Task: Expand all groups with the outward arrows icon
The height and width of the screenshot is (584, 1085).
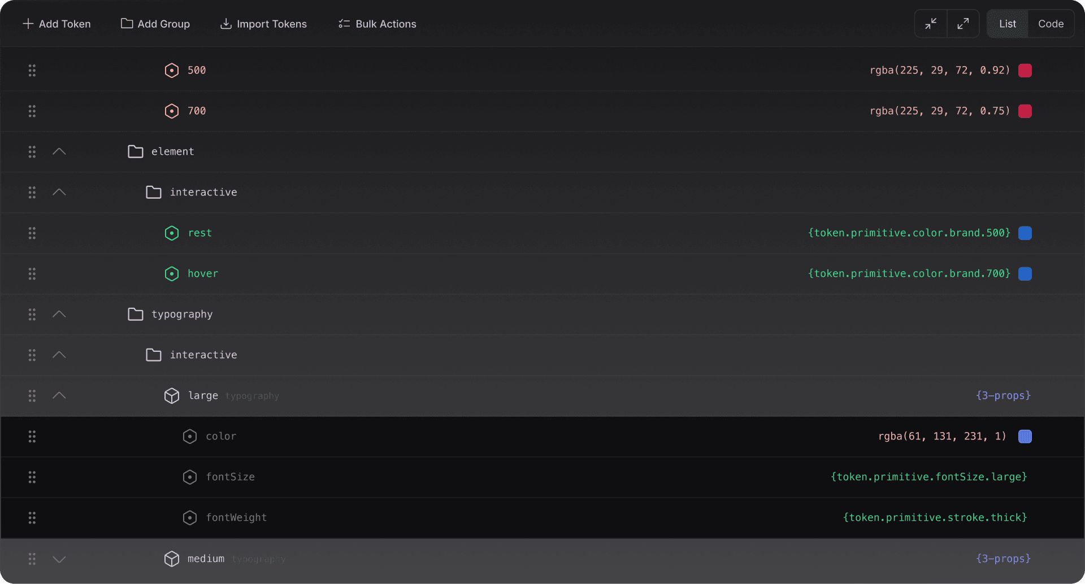Action: (963, 24)
